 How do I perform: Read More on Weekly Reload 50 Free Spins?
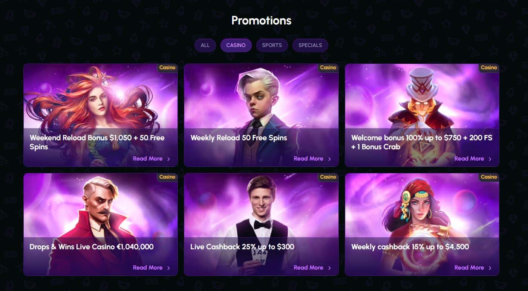pos(312,159)
